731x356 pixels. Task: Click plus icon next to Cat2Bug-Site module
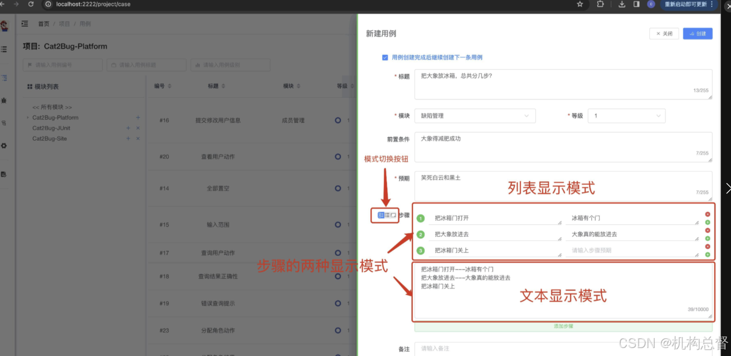pyautogui.click(x=128, y=139)
